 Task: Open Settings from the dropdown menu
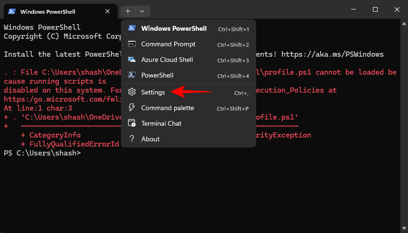coord(153,92)
